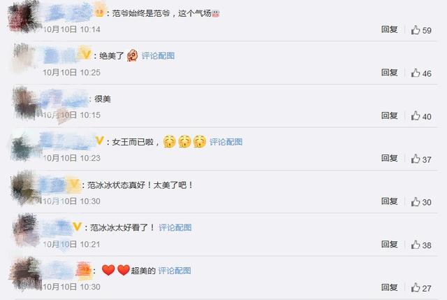Like the '很美' comment
447x300 pixels.
(x=416, y=116)
